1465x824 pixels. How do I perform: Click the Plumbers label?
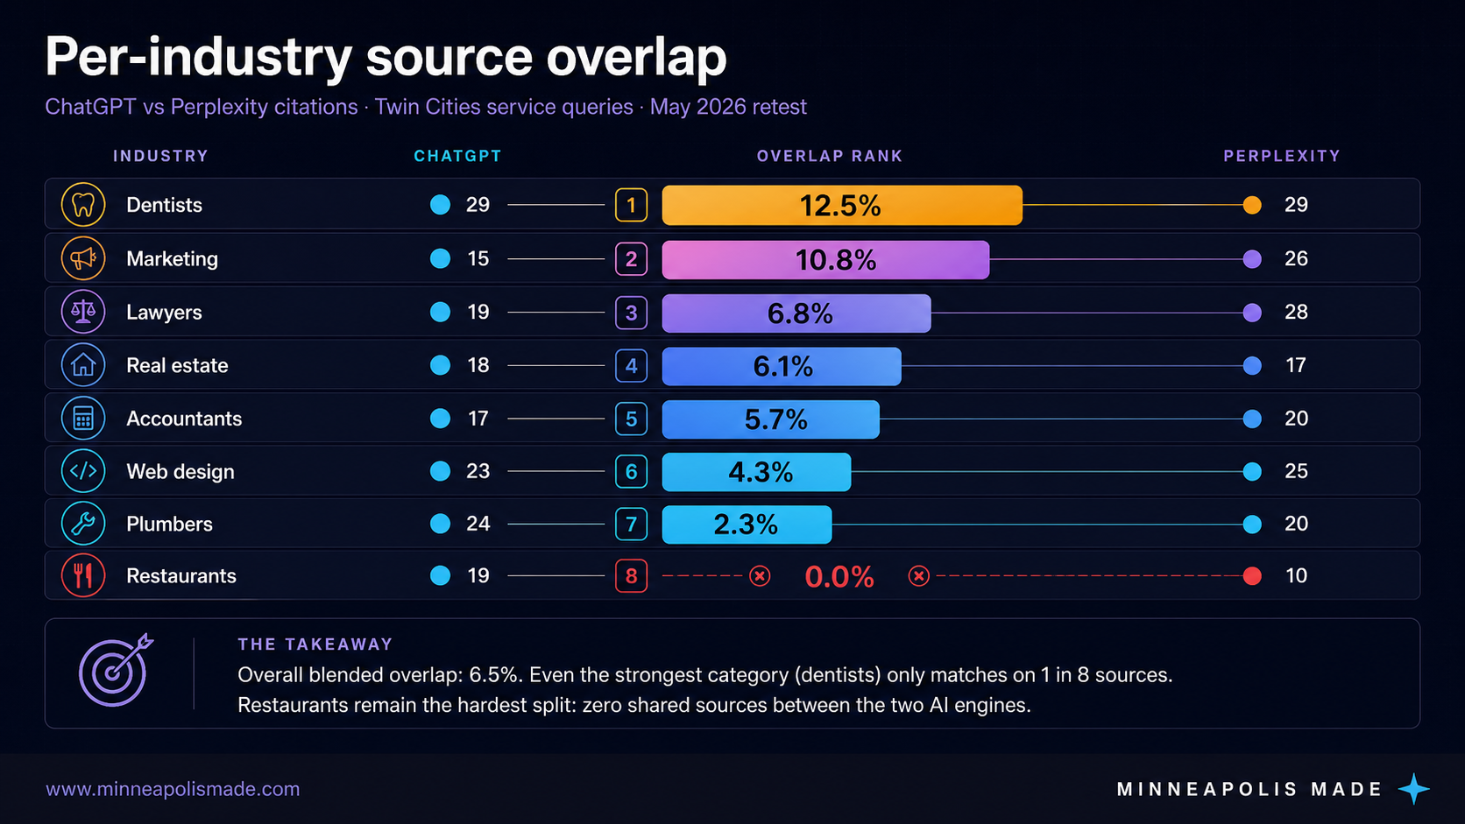click(x=169, y=524)
